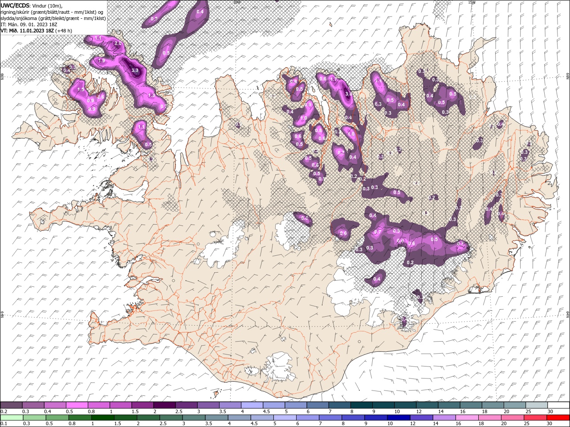Click the white swatch after 30 in top row
Viewport: 570px width, 427px height.
point(558,405)
